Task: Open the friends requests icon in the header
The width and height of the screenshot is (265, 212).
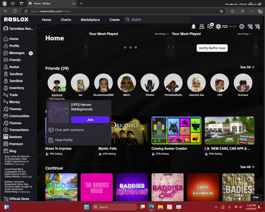Action: (x=202, y=26)
